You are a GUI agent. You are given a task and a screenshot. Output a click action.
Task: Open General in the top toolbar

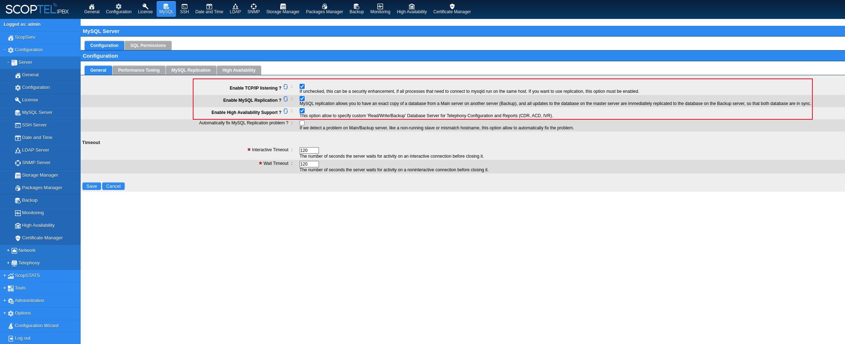click(92, 9)
